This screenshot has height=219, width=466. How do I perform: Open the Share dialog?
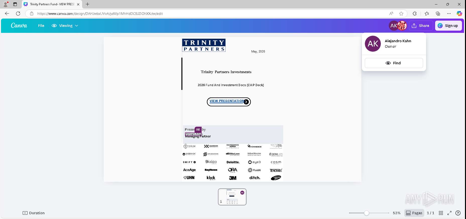tap(421, 26)
